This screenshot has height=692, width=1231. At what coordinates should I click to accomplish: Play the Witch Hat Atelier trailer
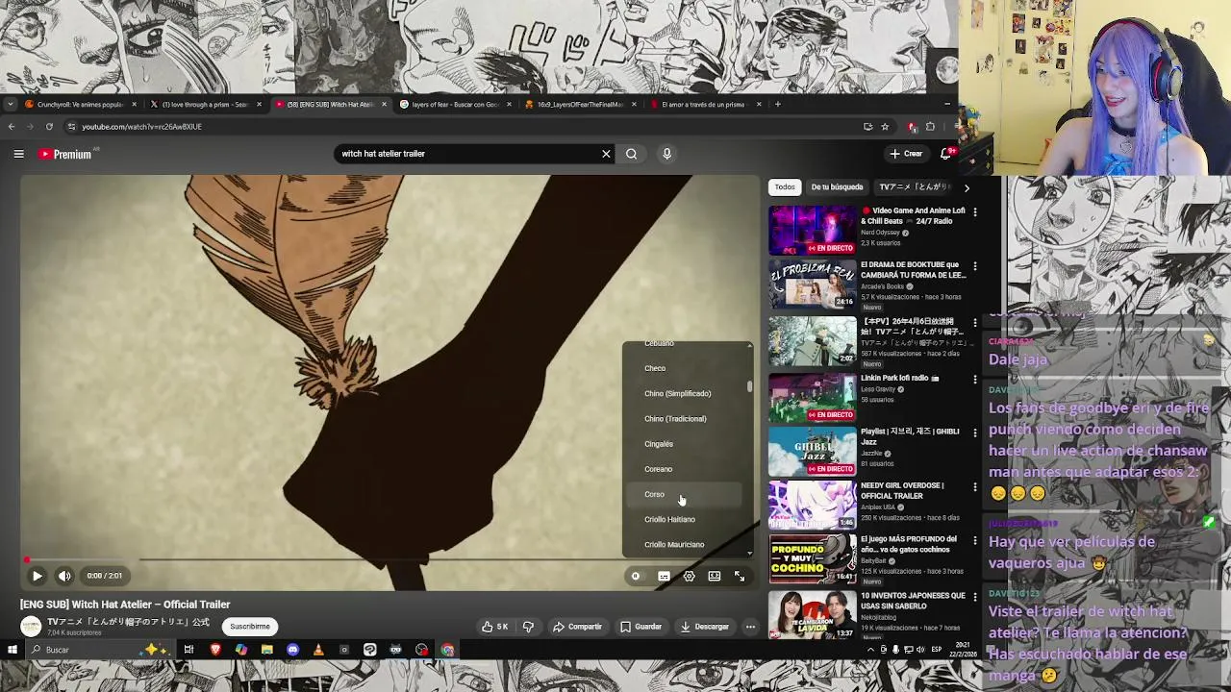tap(37, 576)
